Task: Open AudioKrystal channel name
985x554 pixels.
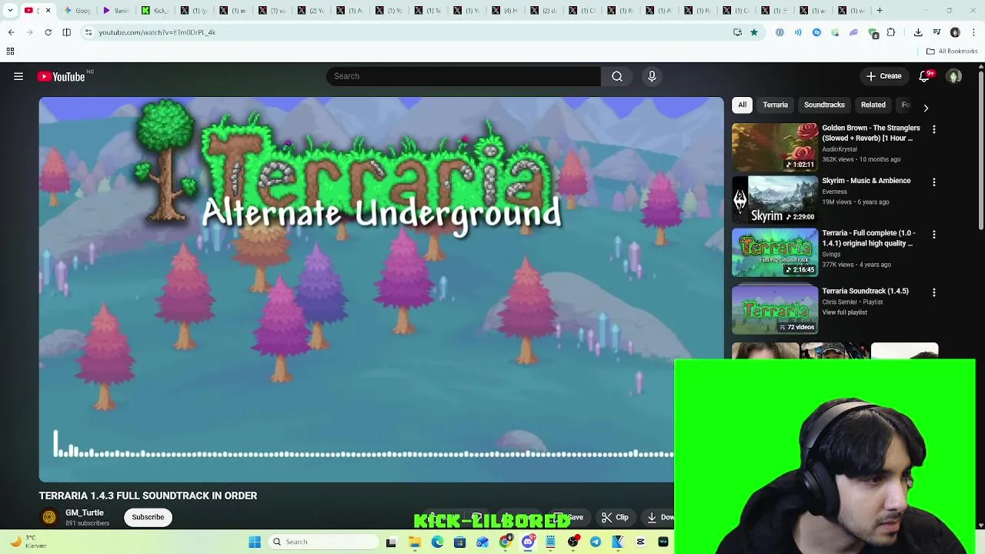Action: tap(839, 149)
